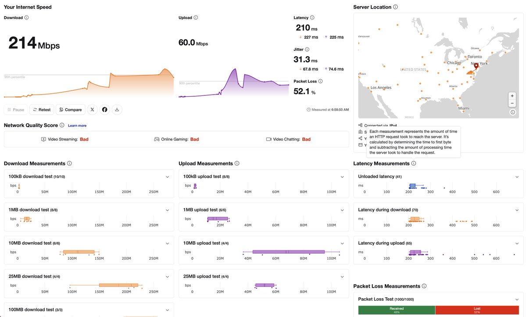Click the 214 Mbps download value
Screen dimensions: 526x317
(34, 43)
